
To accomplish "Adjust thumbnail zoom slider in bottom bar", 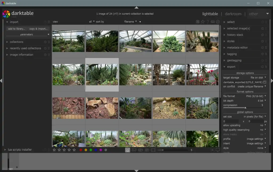I will click(173, 150).
